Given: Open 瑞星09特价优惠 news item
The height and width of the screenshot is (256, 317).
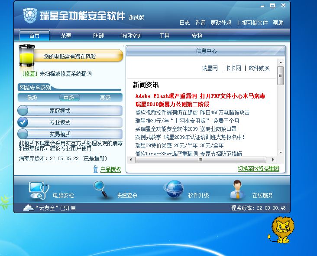Looking at the screenshot, I should coord(179,145).
